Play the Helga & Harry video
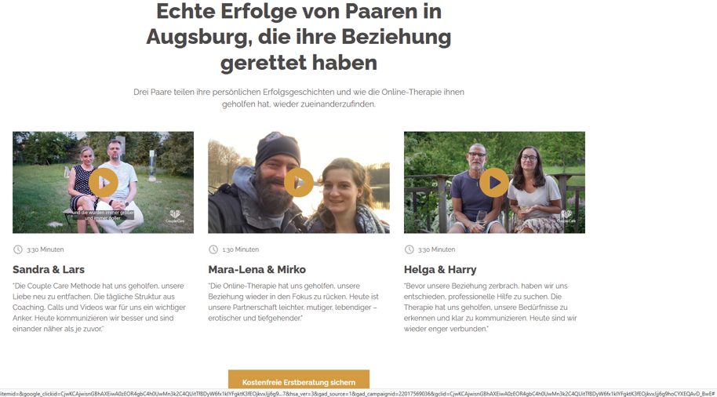717x397 pixels. tap(494, 183)
